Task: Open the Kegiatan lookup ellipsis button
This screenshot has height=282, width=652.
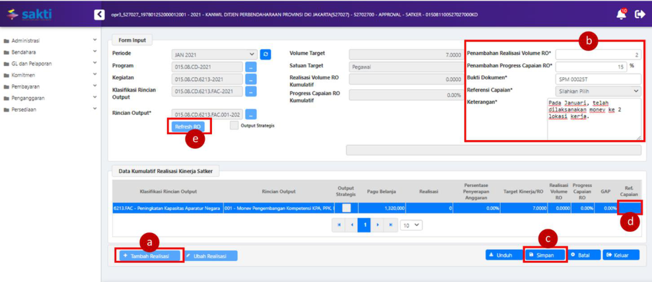Action: (250, 79)
